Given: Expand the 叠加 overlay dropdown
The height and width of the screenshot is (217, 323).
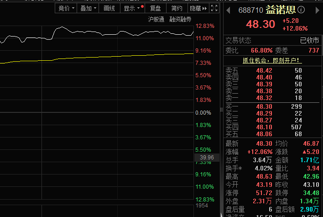Looking at the screenshot, I should 88,8.
